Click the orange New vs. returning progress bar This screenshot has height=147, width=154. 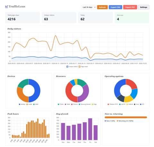[126, 117]
